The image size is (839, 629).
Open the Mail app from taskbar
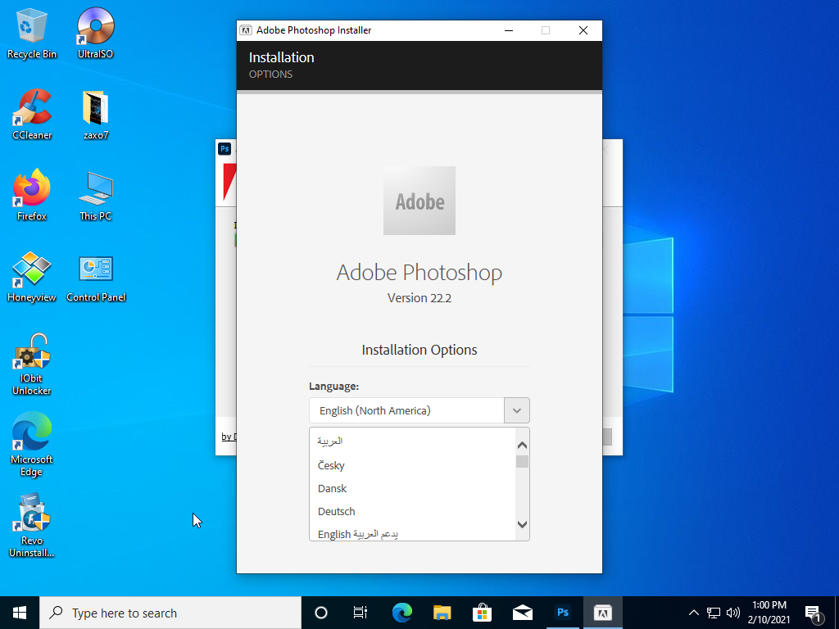point(522,613)
